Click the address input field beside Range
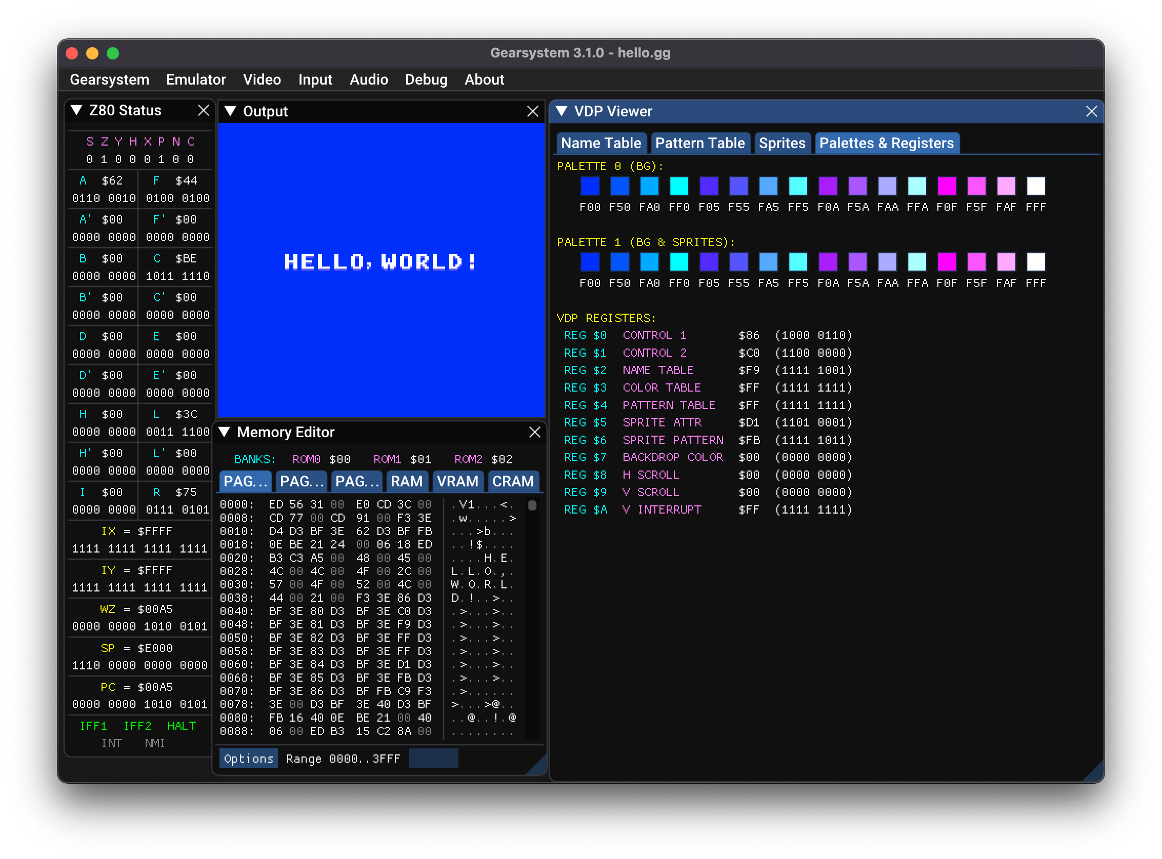Viewport: 1162px width, 859px height. tap(433, 759)
